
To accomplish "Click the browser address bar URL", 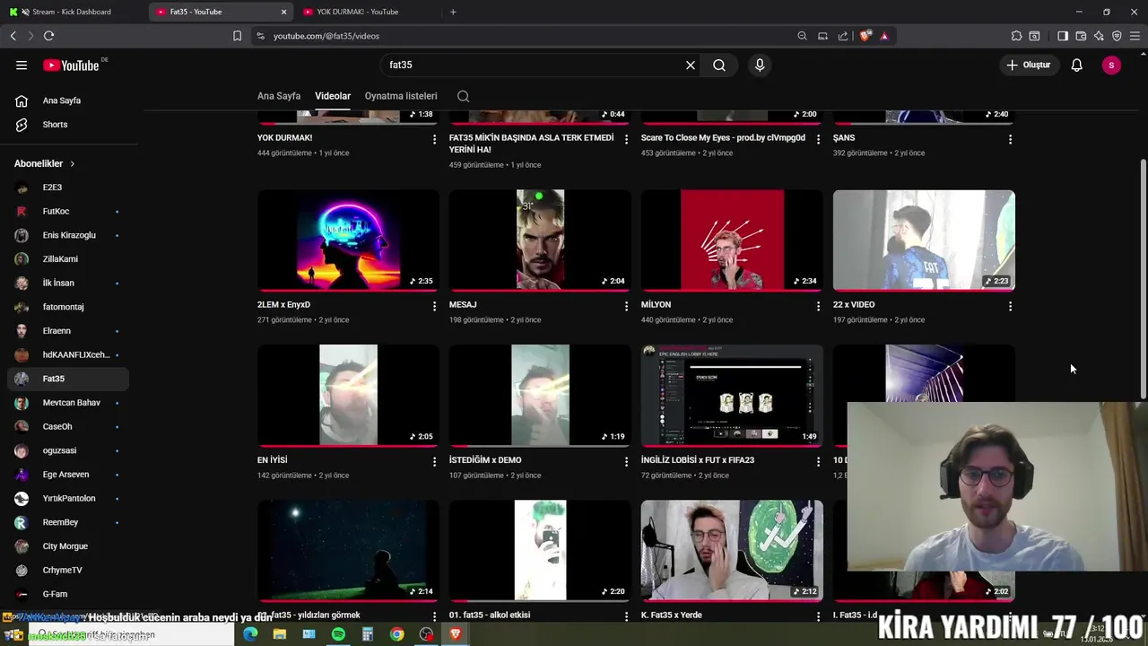I will click(x=326, y=36).
